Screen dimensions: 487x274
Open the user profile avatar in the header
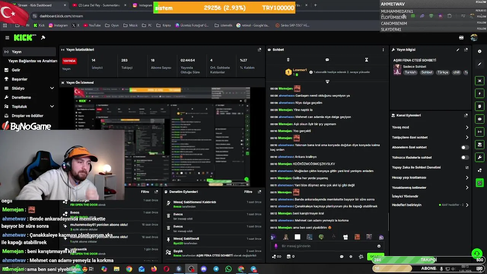[474, 38]
